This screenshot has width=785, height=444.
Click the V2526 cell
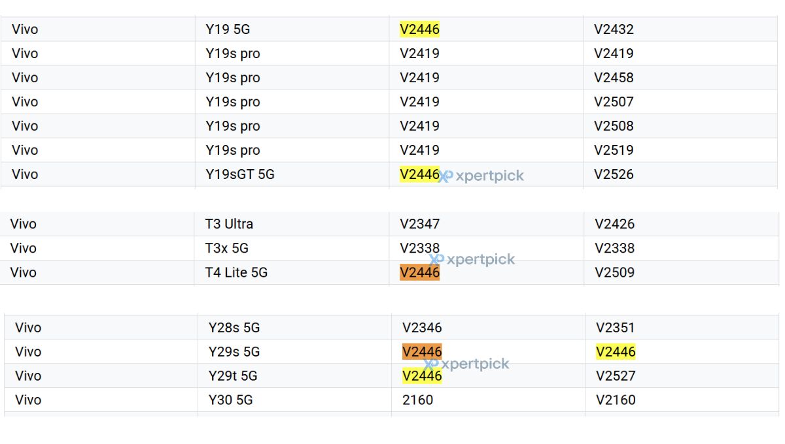[614, 174]
